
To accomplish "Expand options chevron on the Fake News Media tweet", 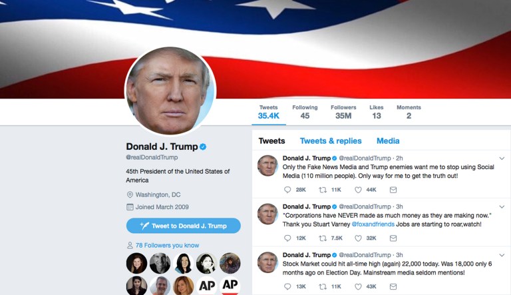I will pyautogui.click(x=502, y=158).
